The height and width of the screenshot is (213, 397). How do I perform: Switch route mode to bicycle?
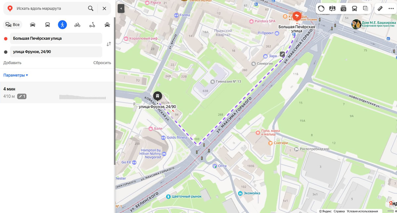tap(77, 24)
